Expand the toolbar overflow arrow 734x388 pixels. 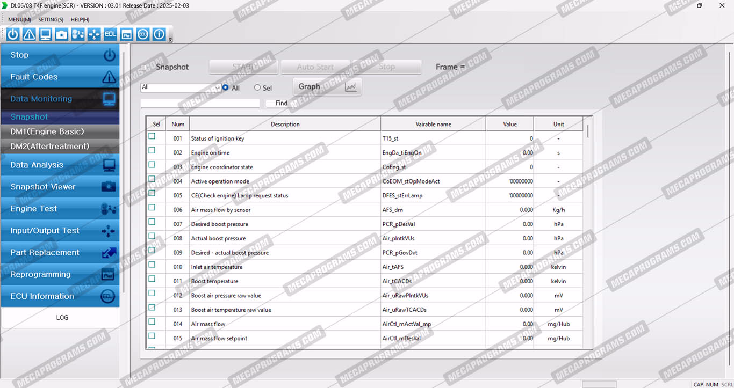point(170,39)
